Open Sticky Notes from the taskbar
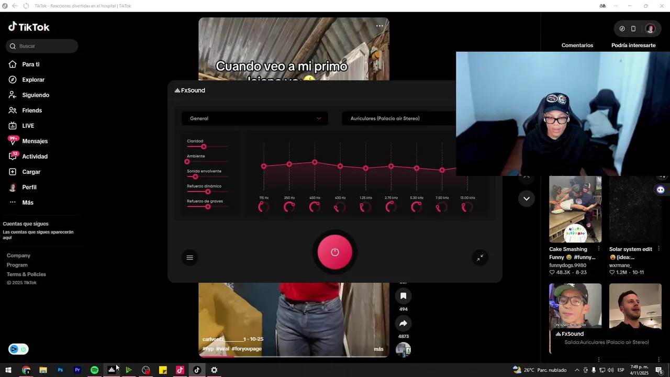The image size is (670, 377). click(x=163, y=370)
